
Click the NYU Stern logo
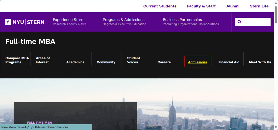[25, 22]
